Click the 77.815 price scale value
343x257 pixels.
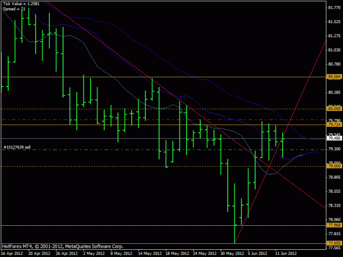[x=334, y=234]
